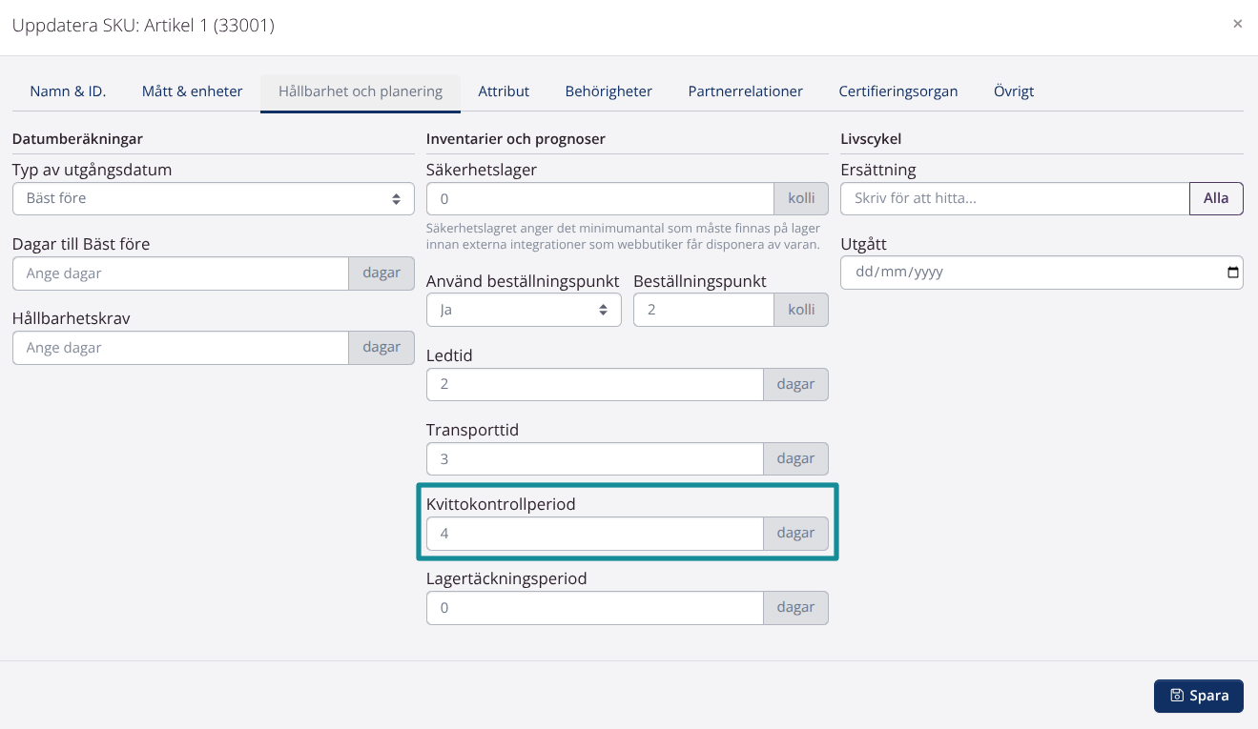Click the dialog title Uppdatera SKU: Artikel 1
The height and width of the screenshot is (729, 1258).
143,26
